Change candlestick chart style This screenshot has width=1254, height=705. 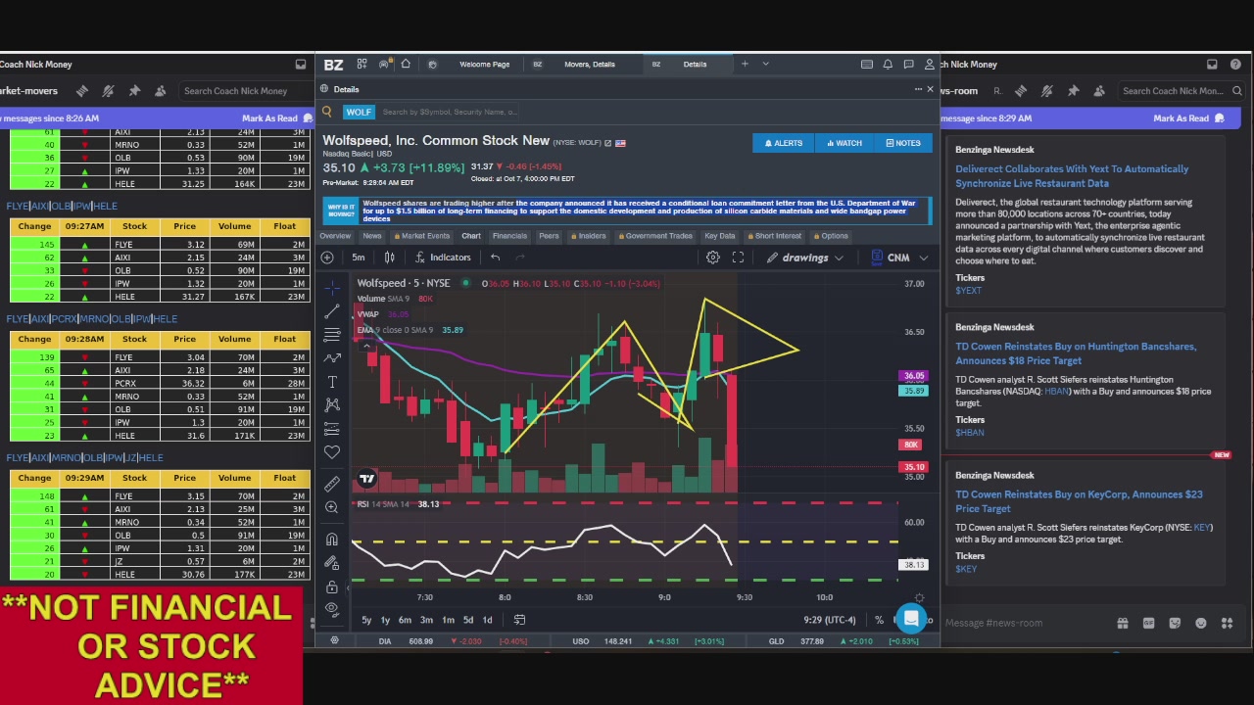coord(389,258)
